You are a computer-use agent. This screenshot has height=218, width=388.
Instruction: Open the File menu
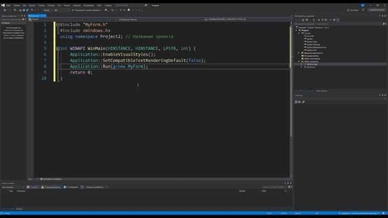8,5
